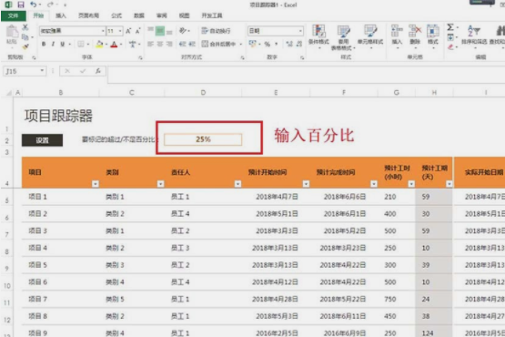505x337 pixels.
Task: Apply percent style to cells
Action: 267,44
